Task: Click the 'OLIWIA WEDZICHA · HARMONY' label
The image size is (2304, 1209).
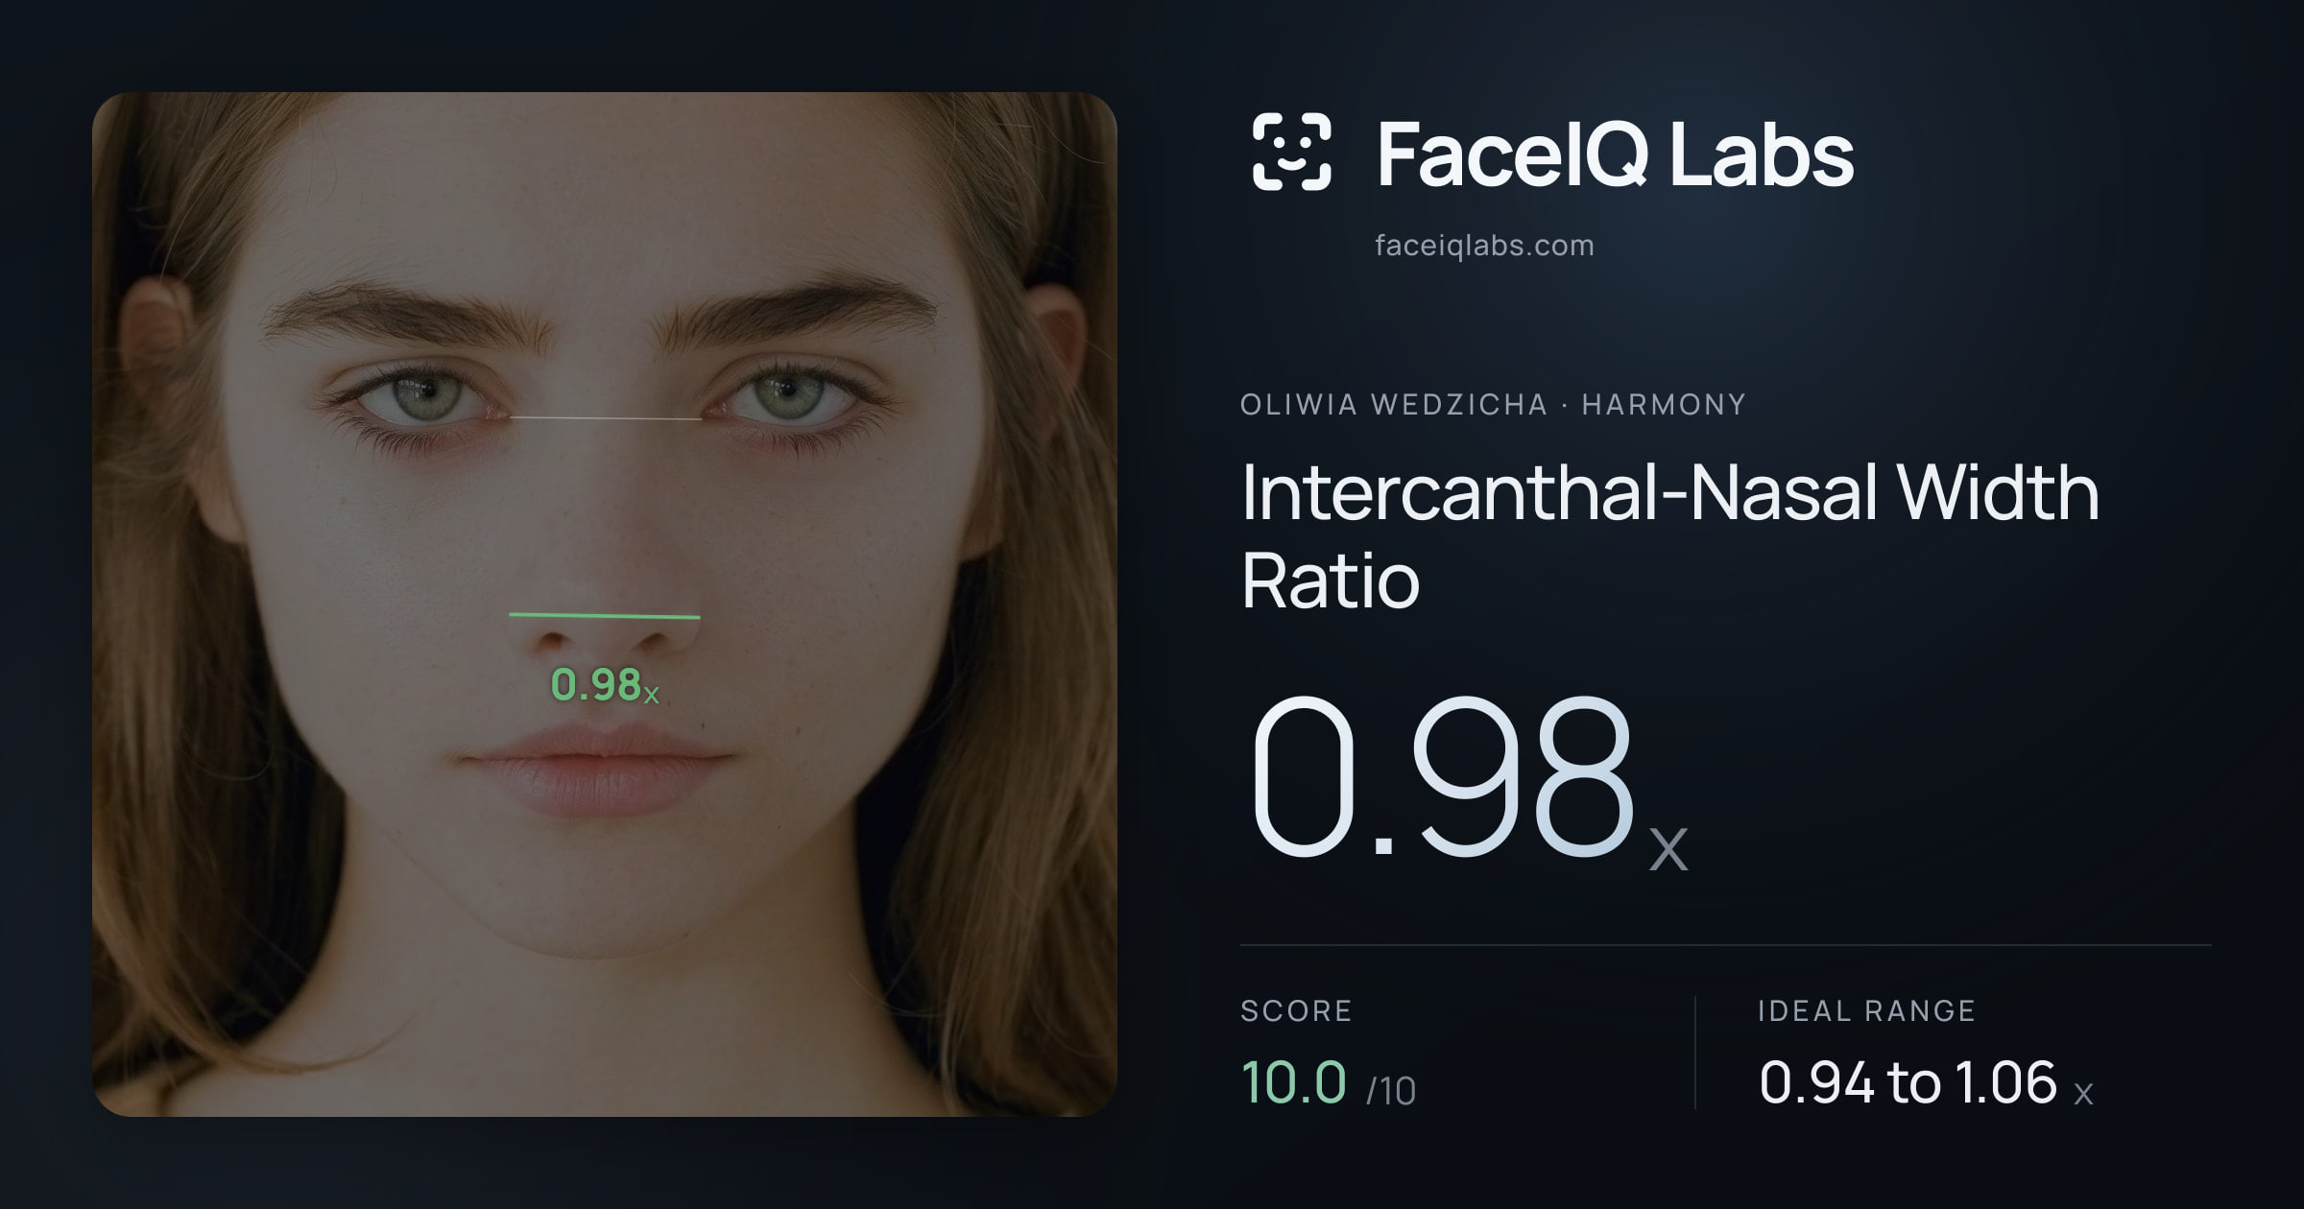Action: [x=1493, y=405]
